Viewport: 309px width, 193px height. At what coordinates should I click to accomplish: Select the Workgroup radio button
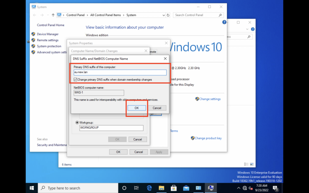pos(77,123)
